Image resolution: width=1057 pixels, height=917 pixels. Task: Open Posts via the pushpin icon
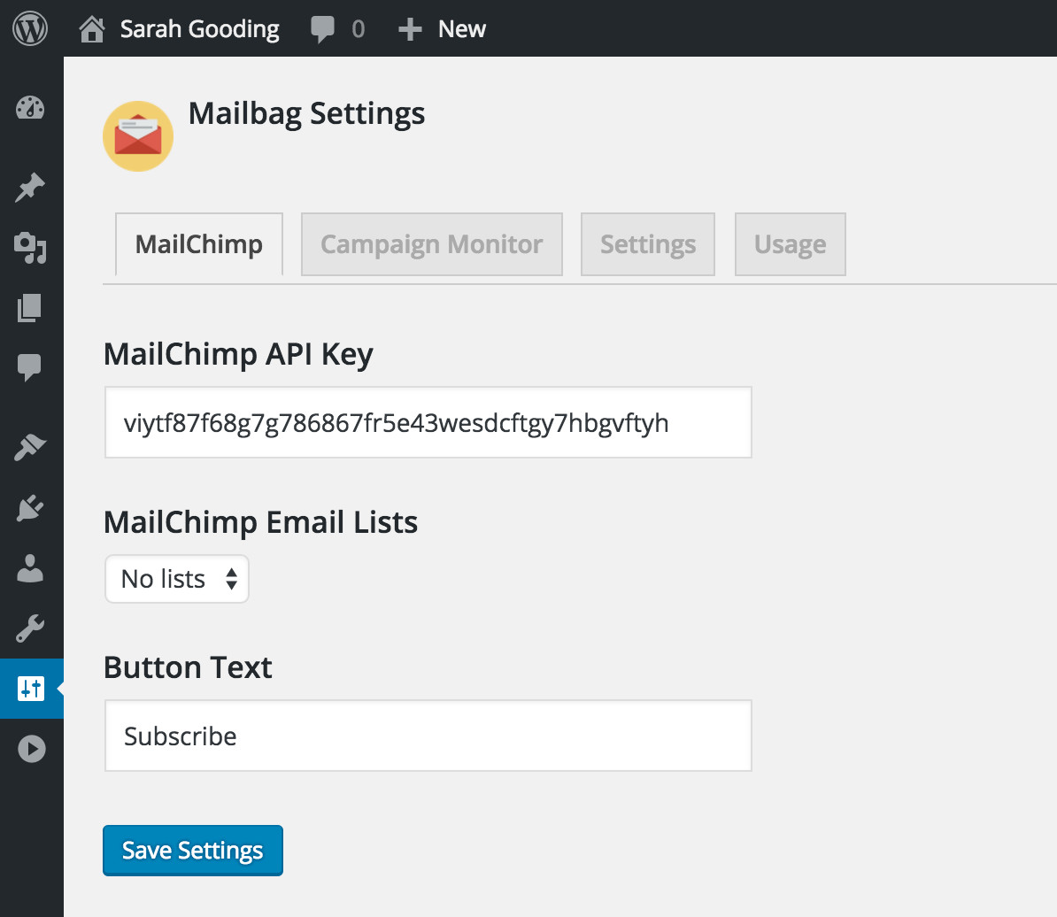pyautogui.click(x=30, y=188)
